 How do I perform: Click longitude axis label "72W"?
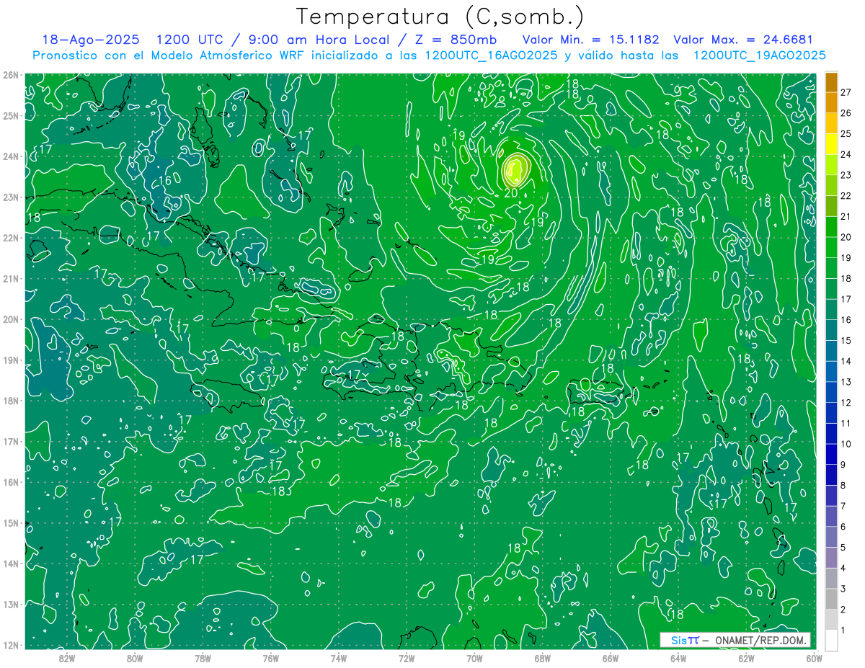click(x=407, y=658)
